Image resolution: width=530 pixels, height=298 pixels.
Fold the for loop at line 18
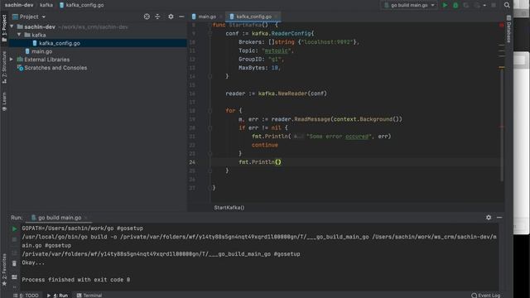210,110
